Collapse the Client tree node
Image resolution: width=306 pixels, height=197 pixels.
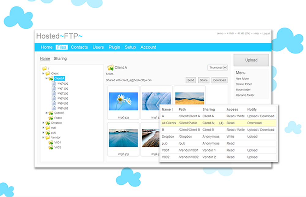click(x=43, y=73)
